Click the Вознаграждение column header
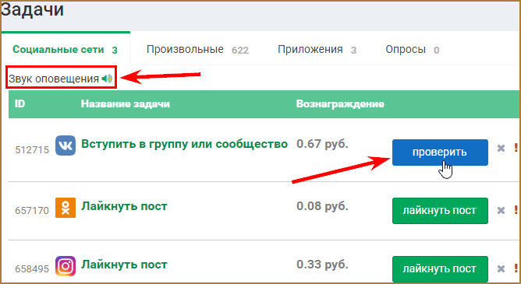Viewport: 521px width, 284px height. coord(340,104)
